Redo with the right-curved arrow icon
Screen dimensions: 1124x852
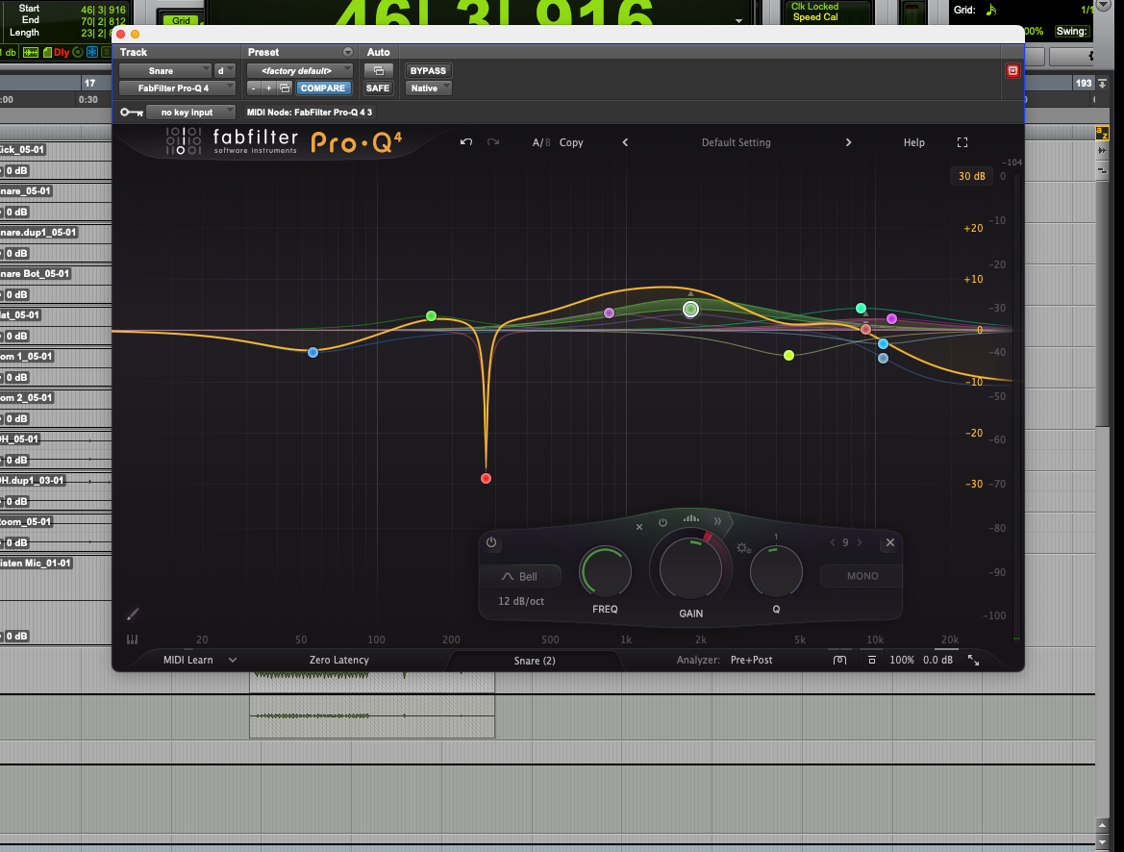point(493,142)
